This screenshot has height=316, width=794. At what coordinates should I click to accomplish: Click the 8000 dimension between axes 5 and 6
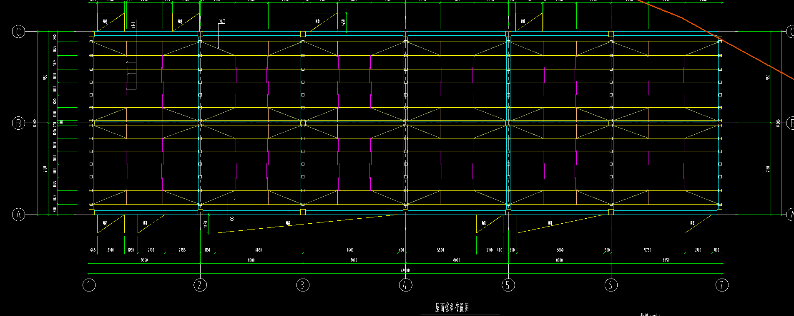[x=559, y=260]
